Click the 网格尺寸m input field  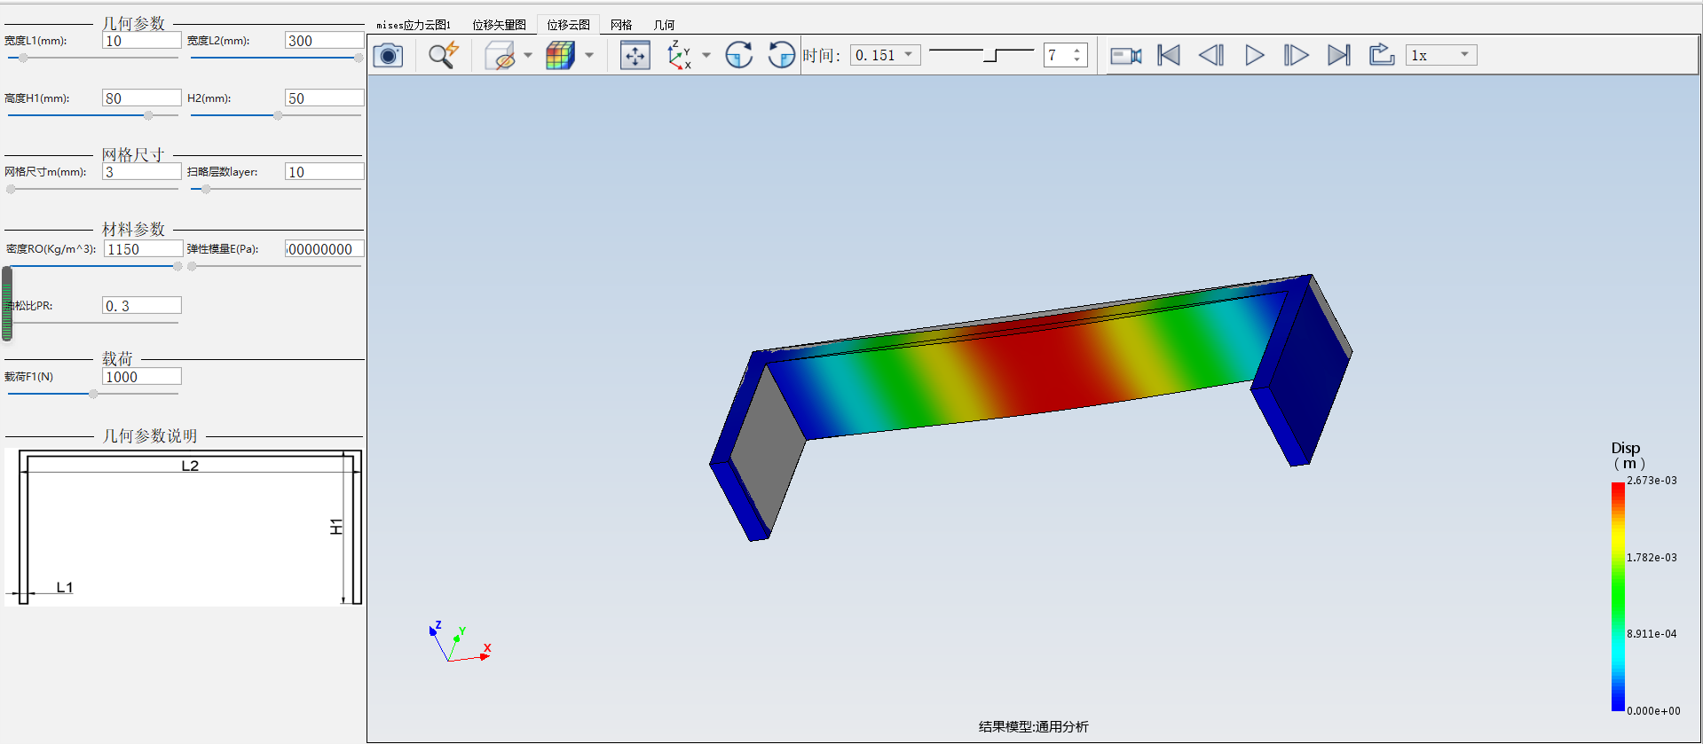pos(142,172)
